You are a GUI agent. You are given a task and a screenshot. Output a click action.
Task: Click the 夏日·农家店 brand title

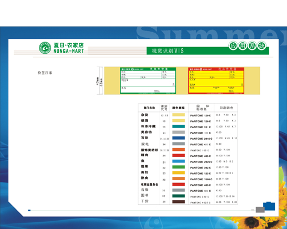[x=69, y=45]
